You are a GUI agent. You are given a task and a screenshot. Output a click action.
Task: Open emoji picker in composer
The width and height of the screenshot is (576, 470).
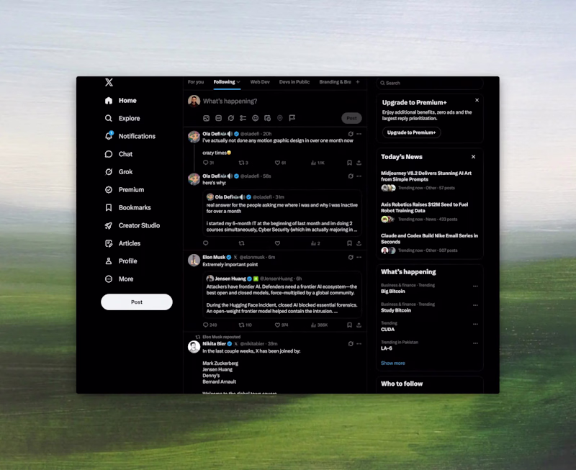(256, 118)
